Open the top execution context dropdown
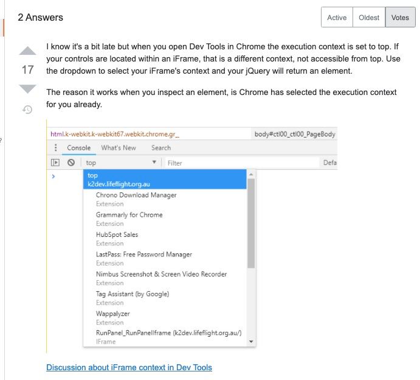 coord(121,163)
